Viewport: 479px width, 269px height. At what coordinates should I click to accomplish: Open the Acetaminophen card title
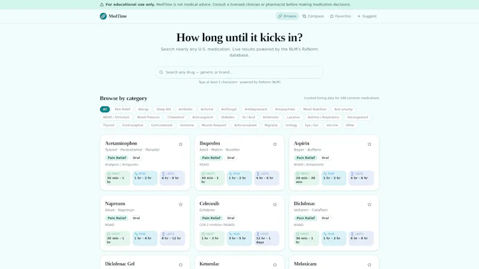(121, 143)
